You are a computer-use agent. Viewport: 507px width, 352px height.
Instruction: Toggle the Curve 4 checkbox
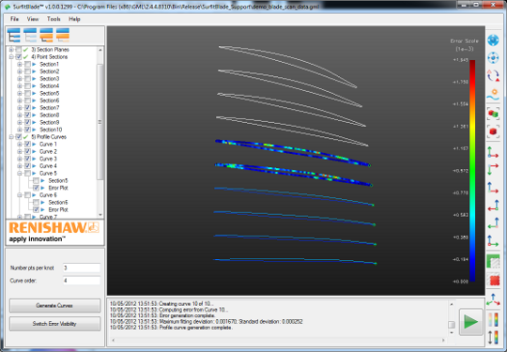click(27, 166)
